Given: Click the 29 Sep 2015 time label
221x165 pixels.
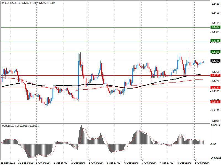Looking at the screenshot, I should (x=8, y=163).
